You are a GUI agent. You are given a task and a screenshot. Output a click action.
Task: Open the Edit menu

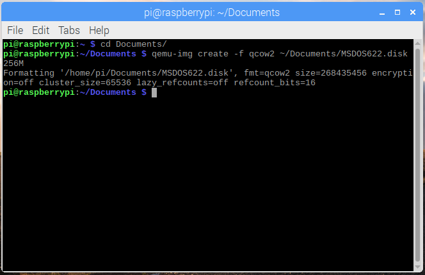pos(41,30)
